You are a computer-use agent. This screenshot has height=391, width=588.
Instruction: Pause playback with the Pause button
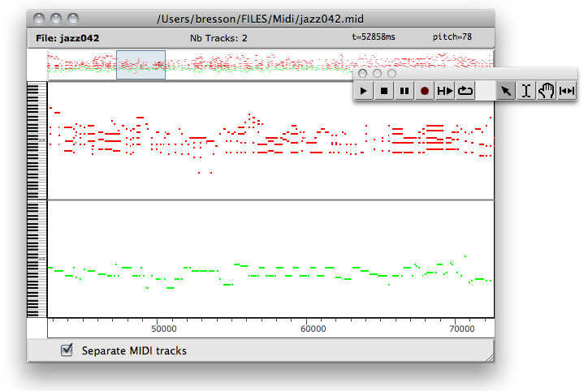(x=404, y=91)
